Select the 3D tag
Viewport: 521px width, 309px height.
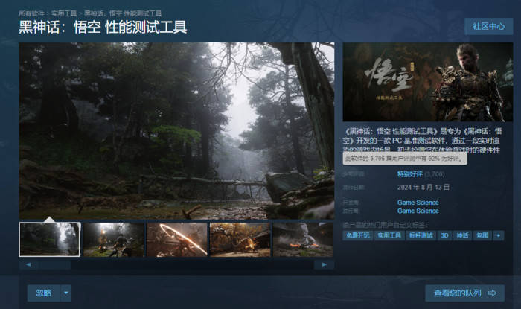[x=444, y=235]
